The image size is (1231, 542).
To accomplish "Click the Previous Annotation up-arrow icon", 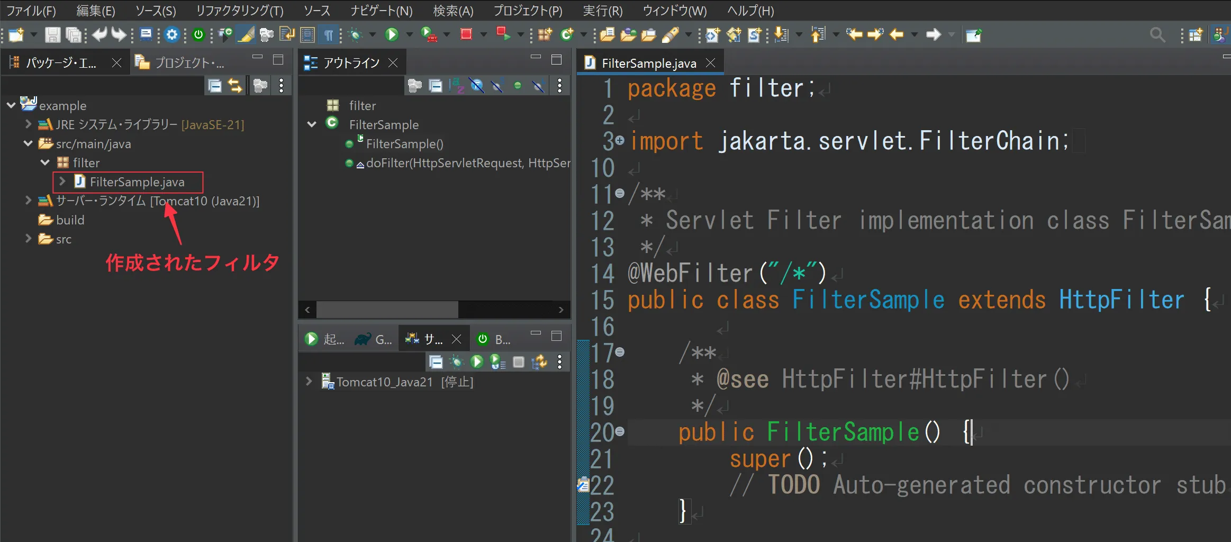I will 818,35.
